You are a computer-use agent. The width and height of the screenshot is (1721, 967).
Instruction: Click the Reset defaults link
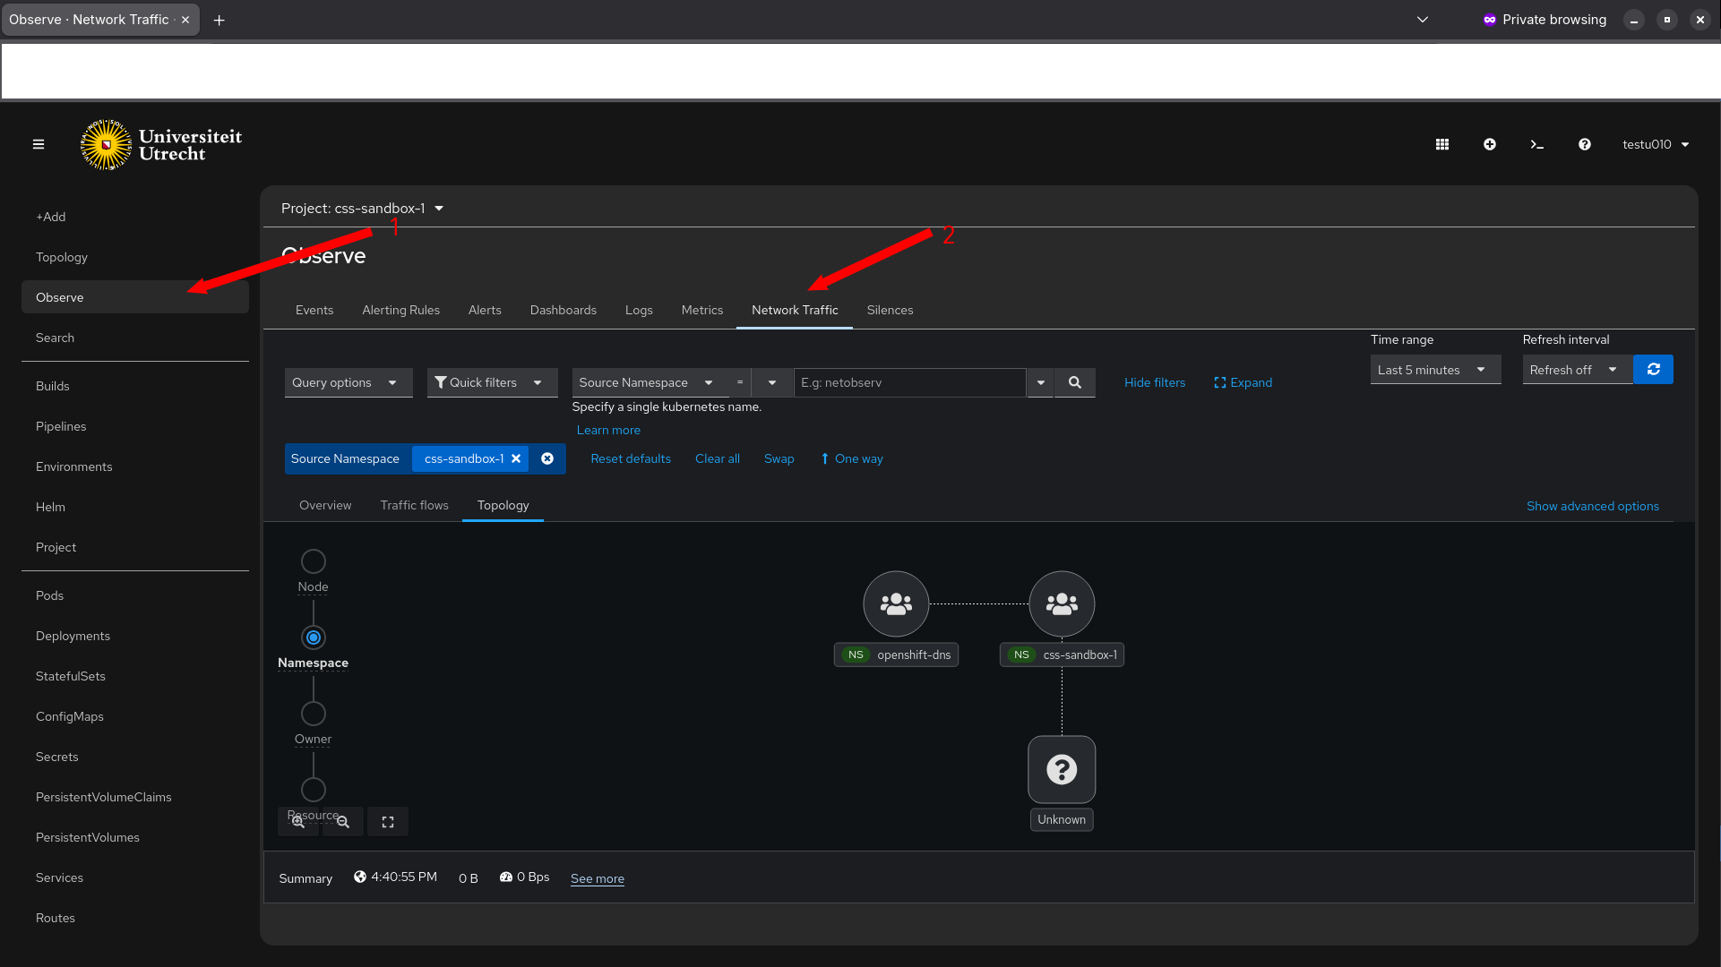(631, 459)
